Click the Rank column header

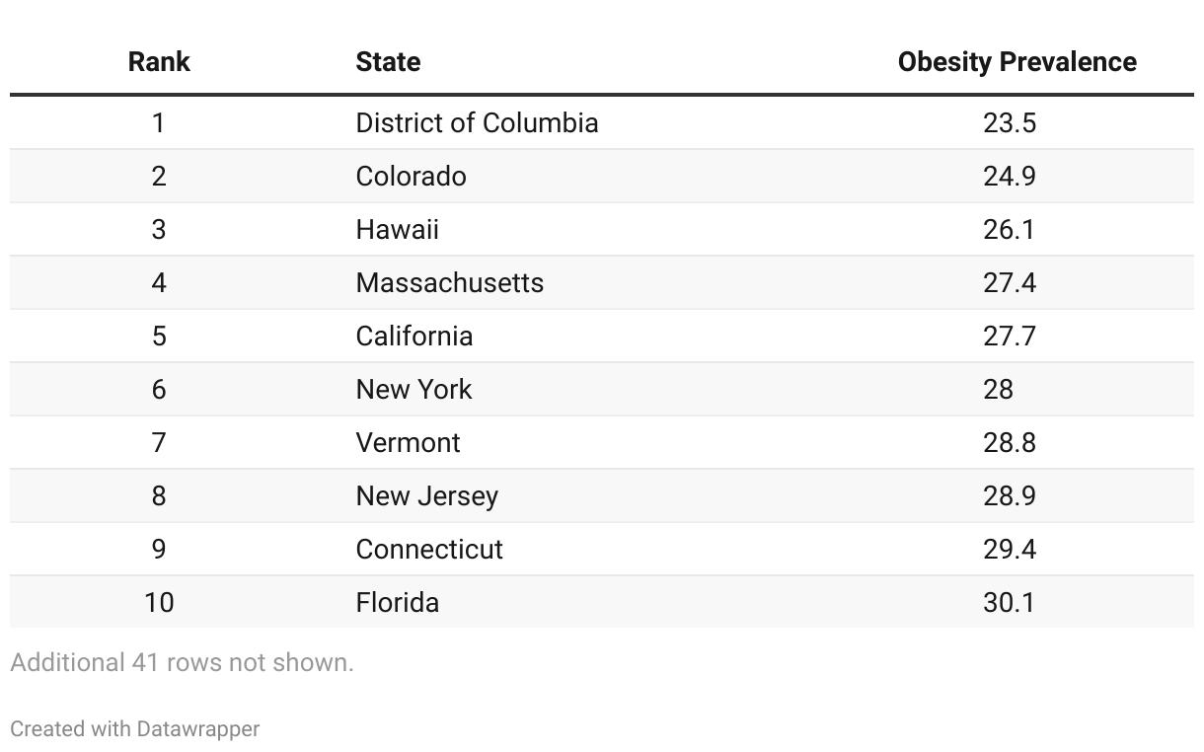[x=159, y=62]
